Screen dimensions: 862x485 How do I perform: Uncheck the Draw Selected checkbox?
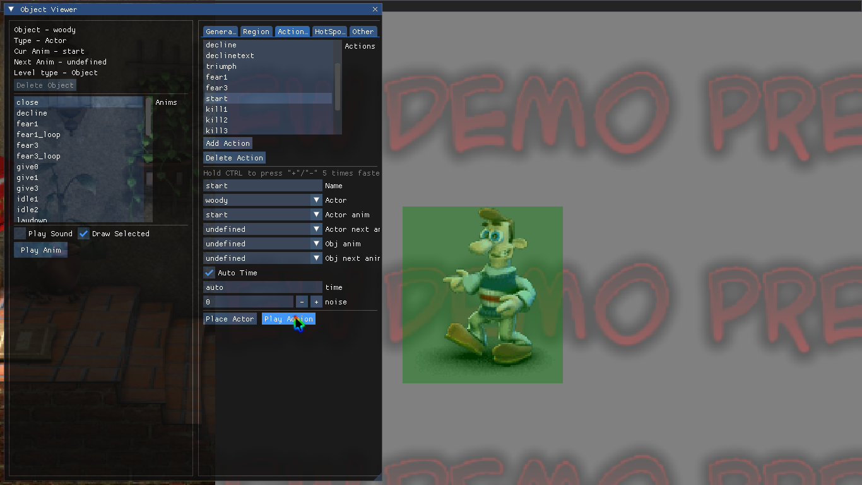coord(84,234)
